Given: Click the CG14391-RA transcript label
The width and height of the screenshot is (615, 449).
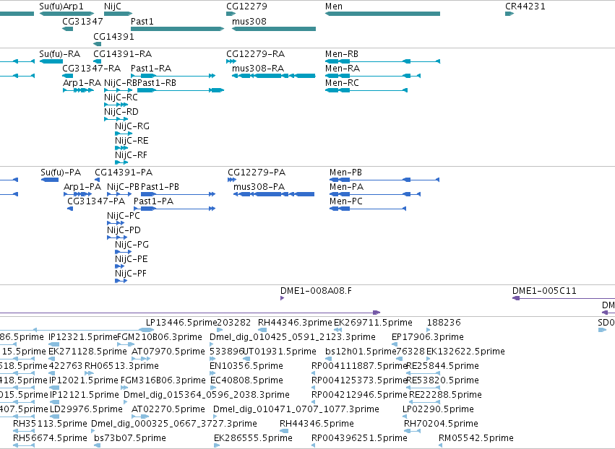Looking at the screenshot, I should click(122, 53).
